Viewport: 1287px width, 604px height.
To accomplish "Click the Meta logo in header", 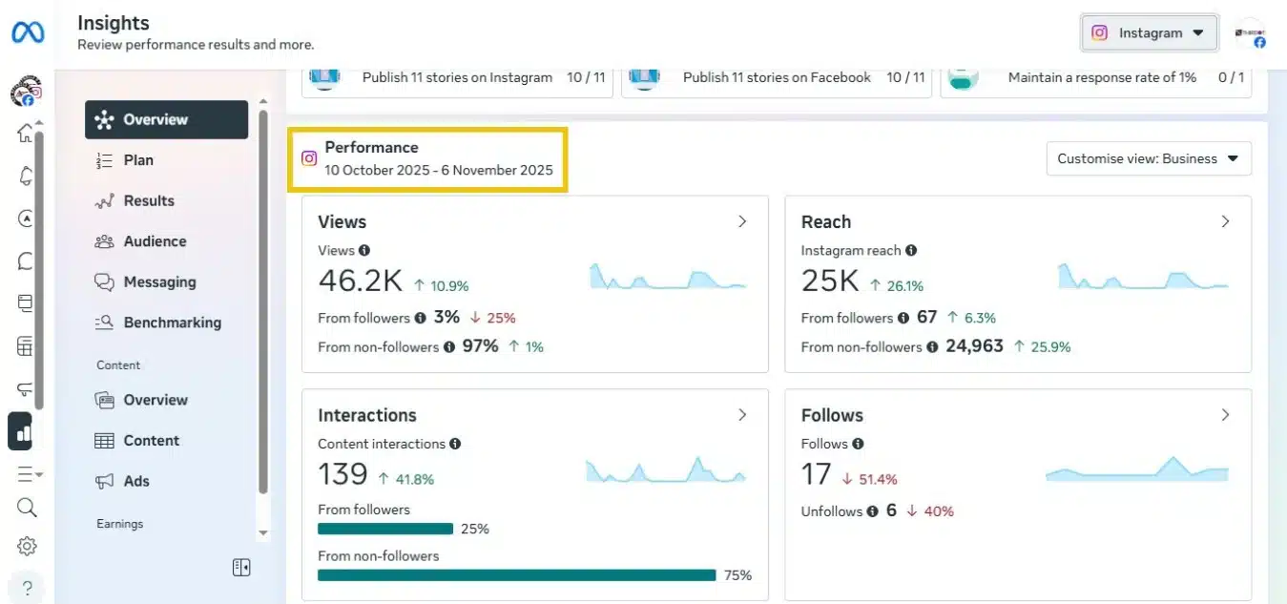I will click(28, 32).
